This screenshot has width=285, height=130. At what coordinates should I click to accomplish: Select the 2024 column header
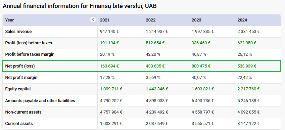[x=242, y=20]
